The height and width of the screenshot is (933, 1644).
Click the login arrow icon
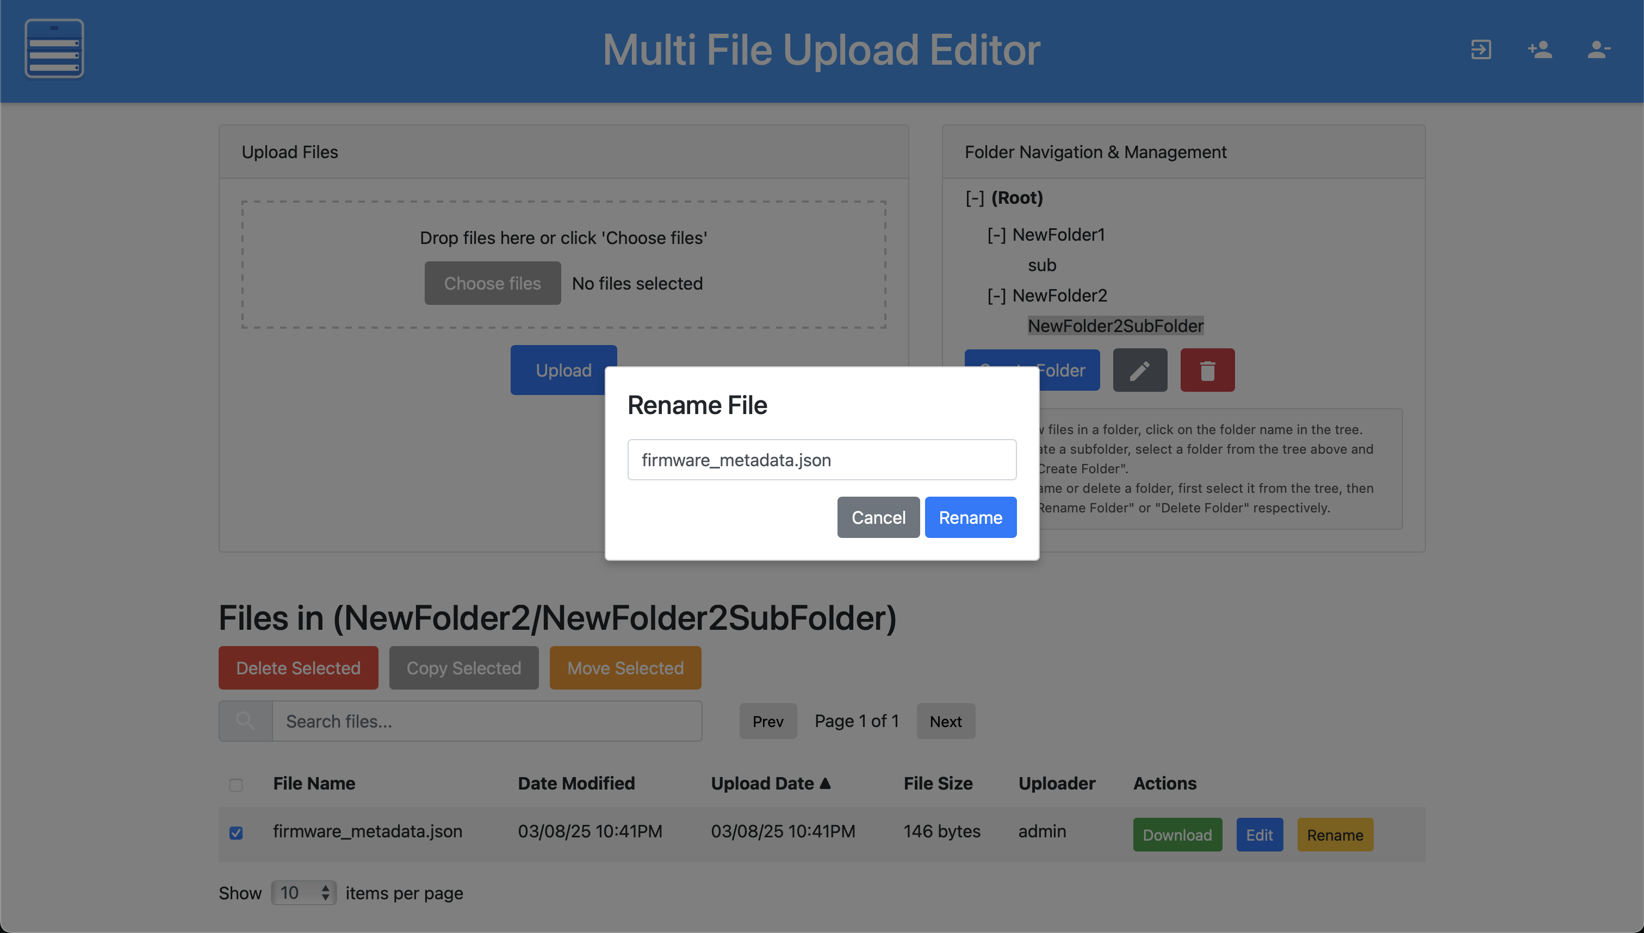[1480, 49]
